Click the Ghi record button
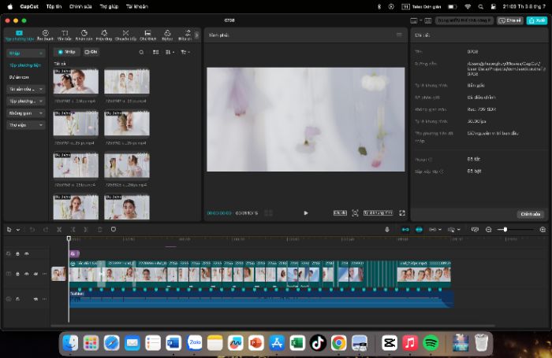This screenshot has height=358, width=552. pos(91,52)
